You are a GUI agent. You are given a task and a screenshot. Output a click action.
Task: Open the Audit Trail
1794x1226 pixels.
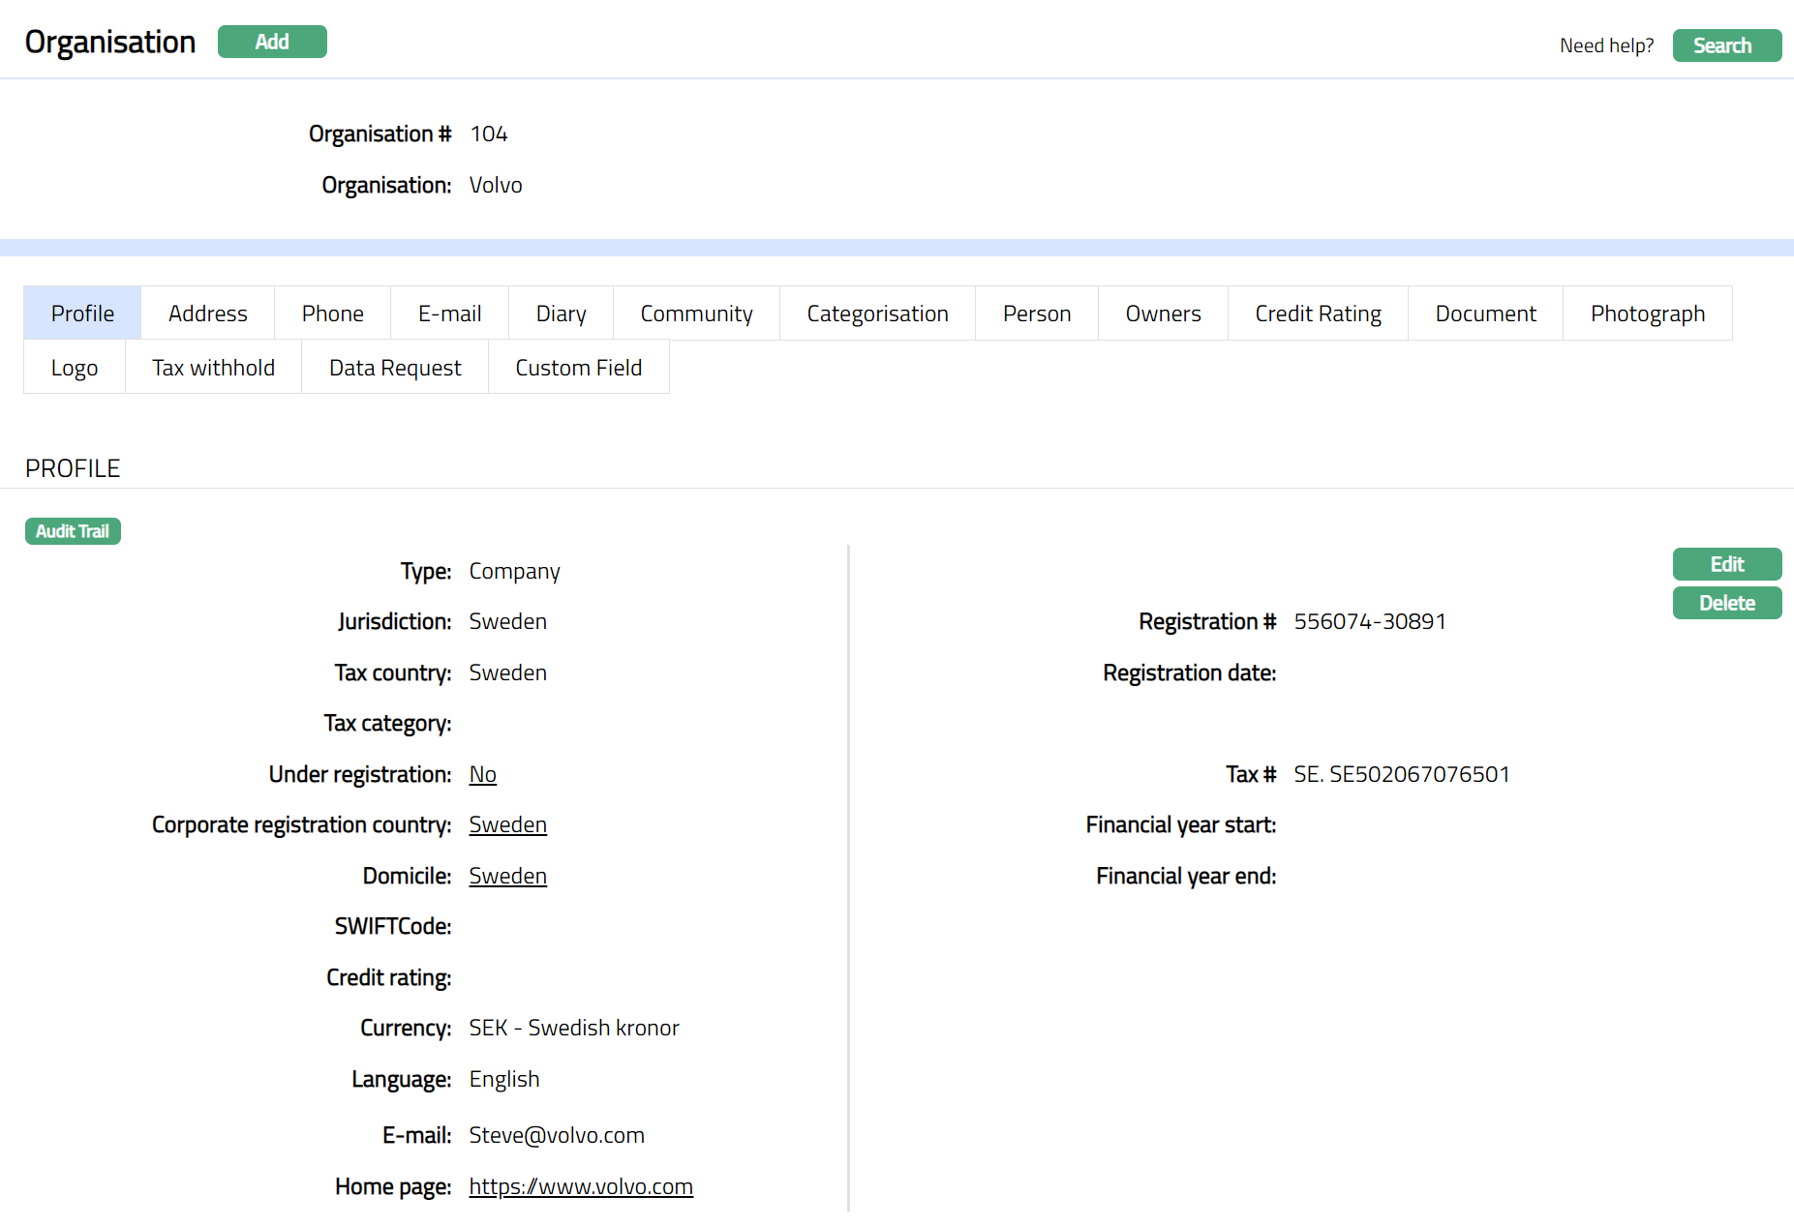point(73,531)
